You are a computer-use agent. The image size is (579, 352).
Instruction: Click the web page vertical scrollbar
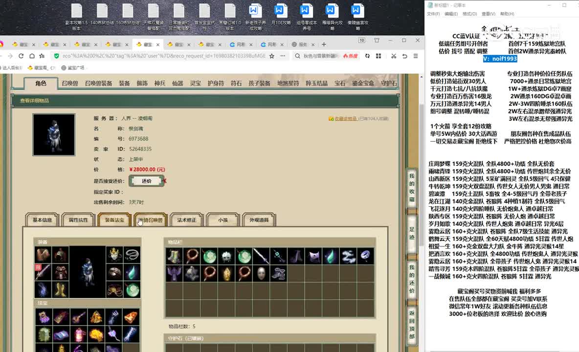[x=422, y=175]
